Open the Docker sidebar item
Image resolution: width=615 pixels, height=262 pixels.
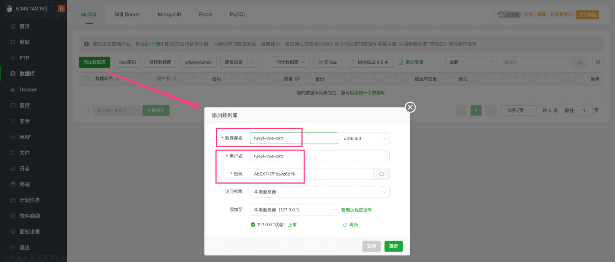click(x=28, y=89)
